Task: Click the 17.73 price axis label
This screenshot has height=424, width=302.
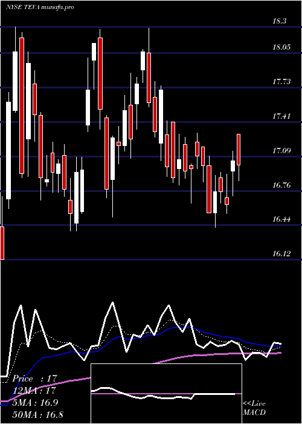Action: 281,82
